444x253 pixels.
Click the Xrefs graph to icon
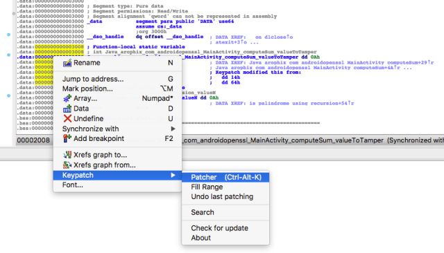(x=67, y=155)
